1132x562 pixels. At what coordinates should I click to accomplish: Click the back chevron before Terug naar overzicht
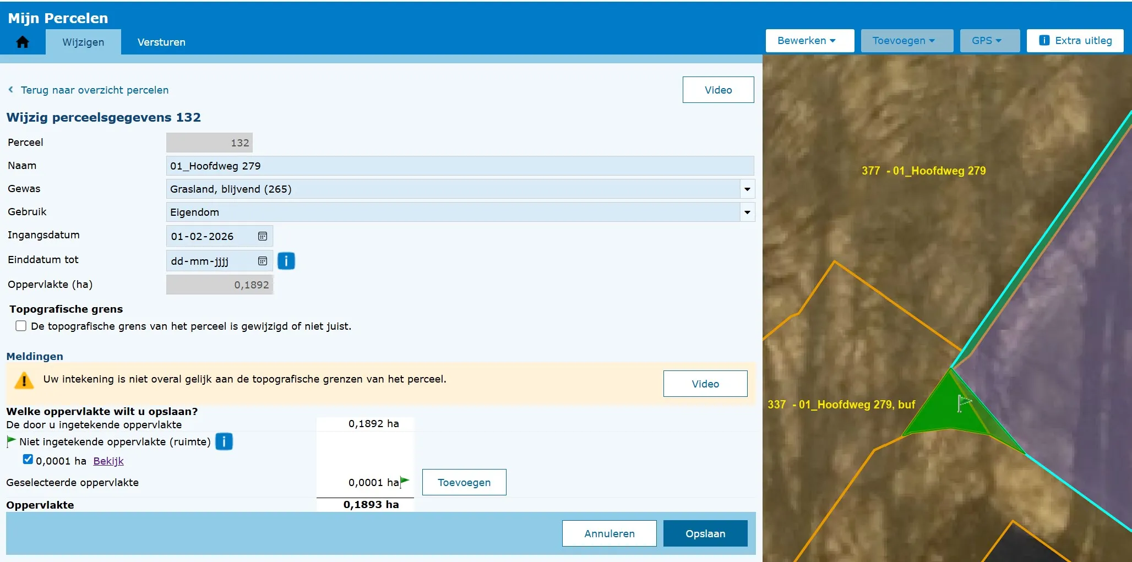click(x=11, y=89)
